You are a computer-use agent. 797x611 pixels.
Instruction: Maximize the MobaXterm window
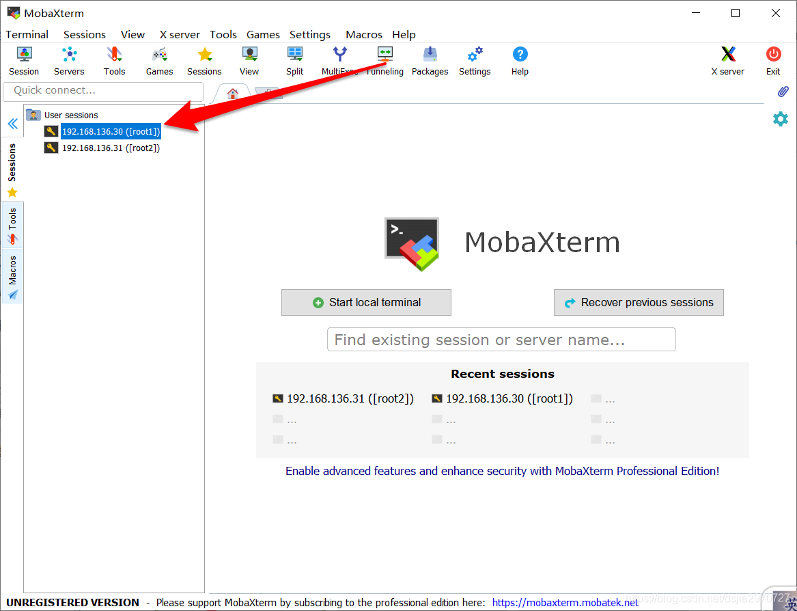coord(735,13)
